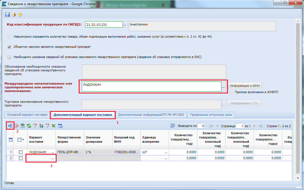Expand the select-all checkbox dropdown arrow in header
Viewport: 304px width, 190px height.
pos(23,140)
